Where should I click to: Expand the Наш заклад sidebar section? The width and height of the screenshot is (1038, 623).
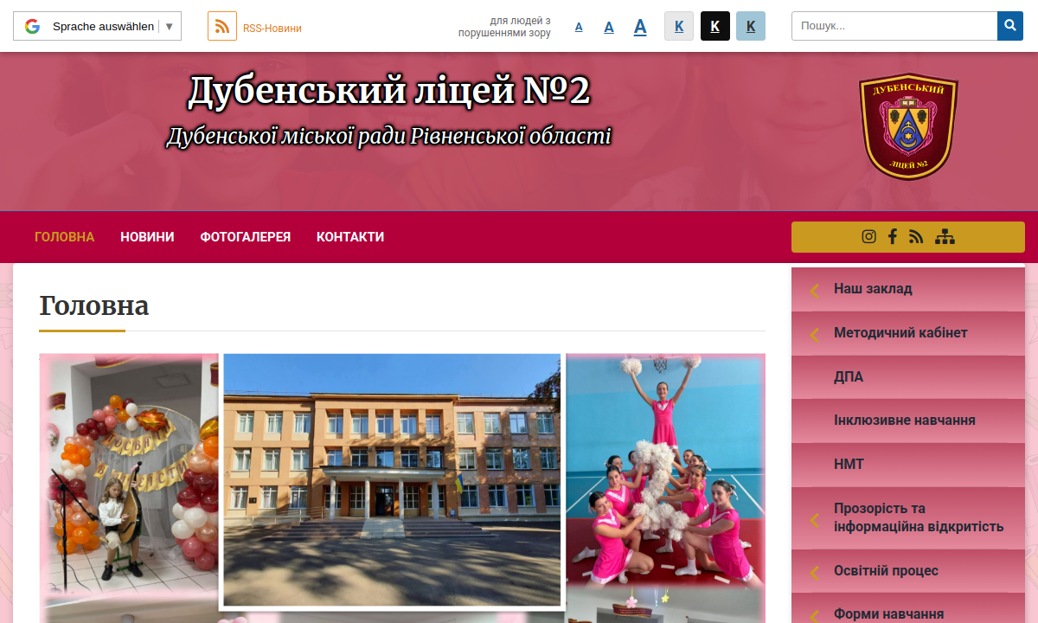point(873,289)
